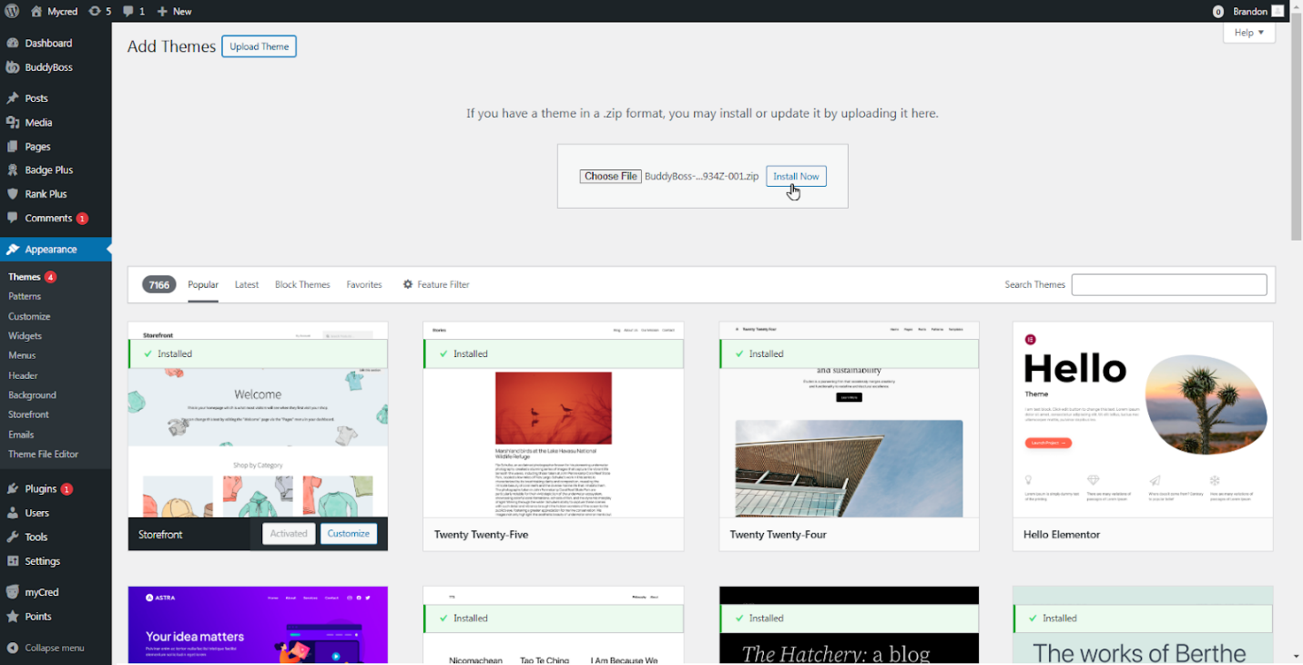Click the Tools wrench icon
This screenshot has width=1303, height=665.
(x=13, y=537)
